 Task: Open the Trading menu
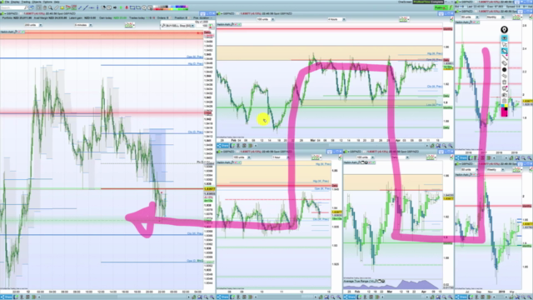(x=26, y=2)
